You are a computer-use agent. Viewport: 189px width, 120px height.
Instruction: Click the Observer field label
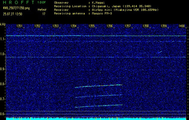[x=61, y=2]
